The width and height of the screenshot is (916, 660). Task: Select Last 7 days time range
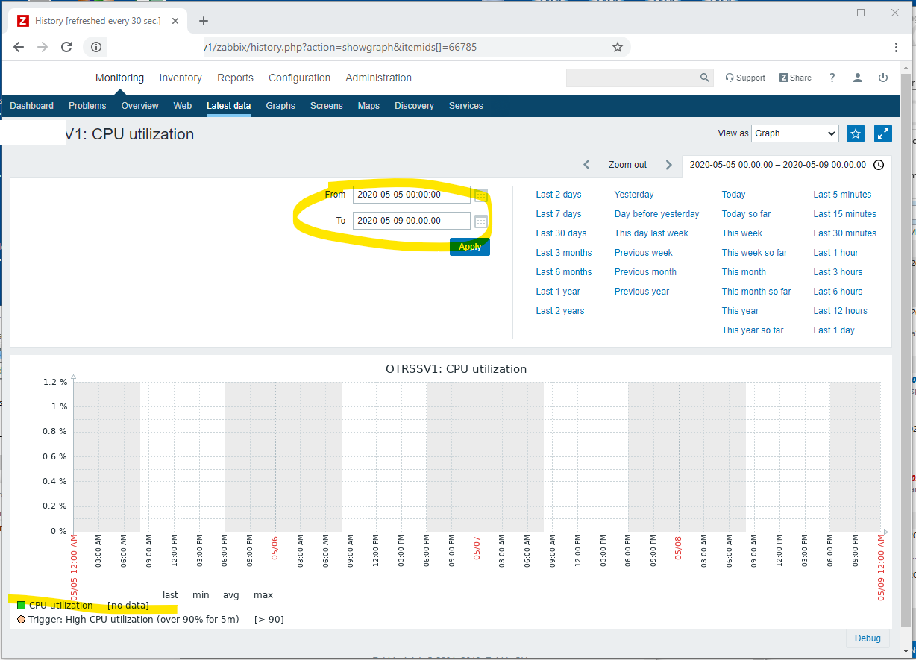(x=558, y=214)
